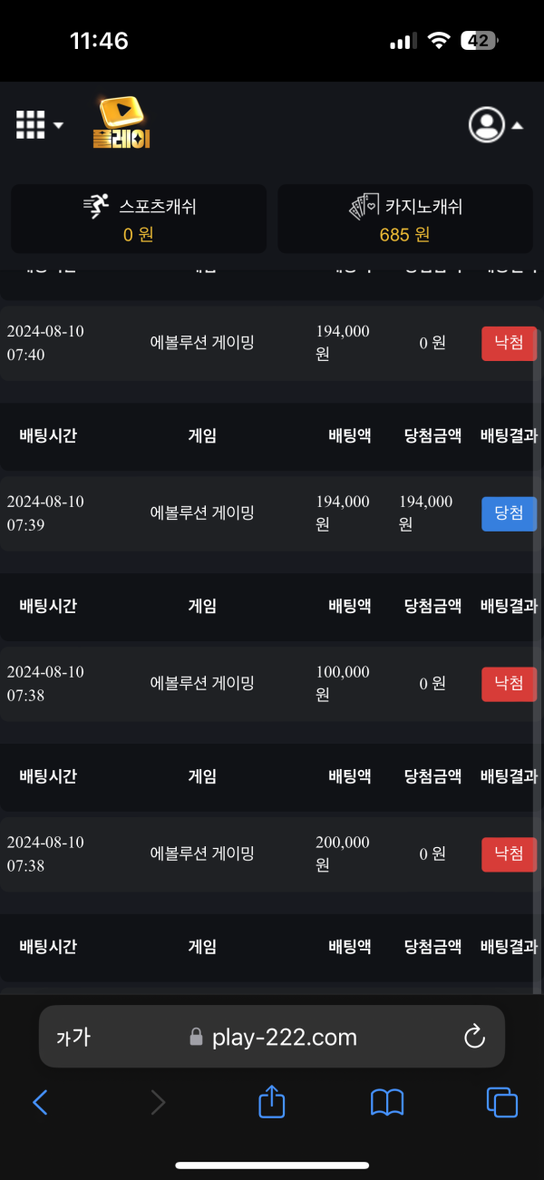Expand the arrow next to the grid menu
The height and width of the screenshot is (1180, 544).
coord(58,125)
